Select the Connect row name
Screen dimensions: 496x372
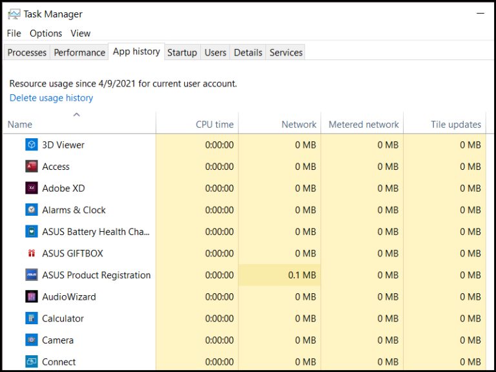pyautogui.click(x=59, y=362)
